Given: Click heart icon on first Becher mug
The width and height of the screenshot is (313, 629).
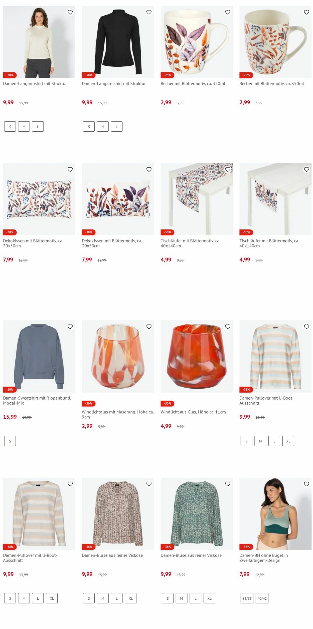Looking at the screenshot, I should [228, 12].
